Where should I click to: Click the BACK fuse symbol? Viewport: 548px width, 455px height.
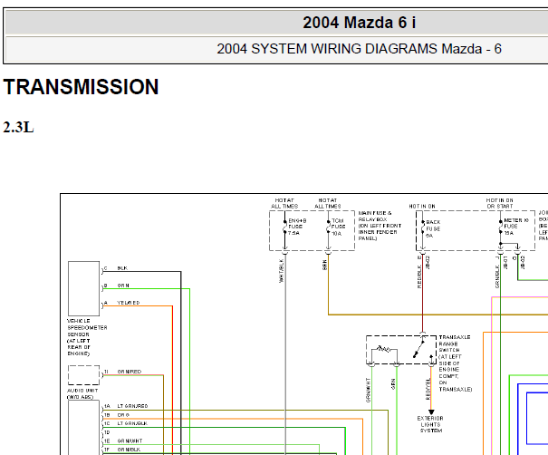[x=422, y=228]
